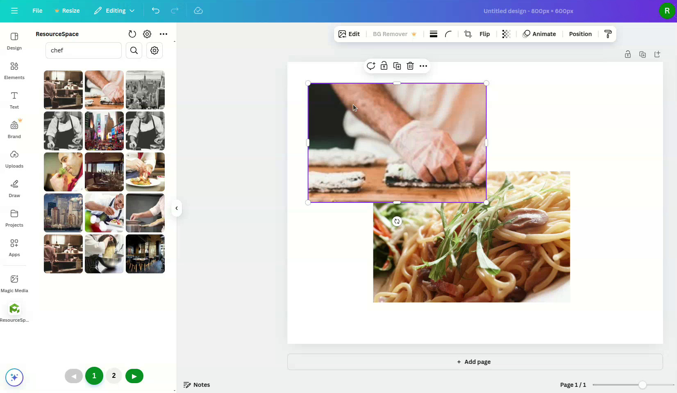Image resolution: width=677 pixels, height=393 pixels.
Task: Refresh the ResourceSpace panel
Action: 132,34
